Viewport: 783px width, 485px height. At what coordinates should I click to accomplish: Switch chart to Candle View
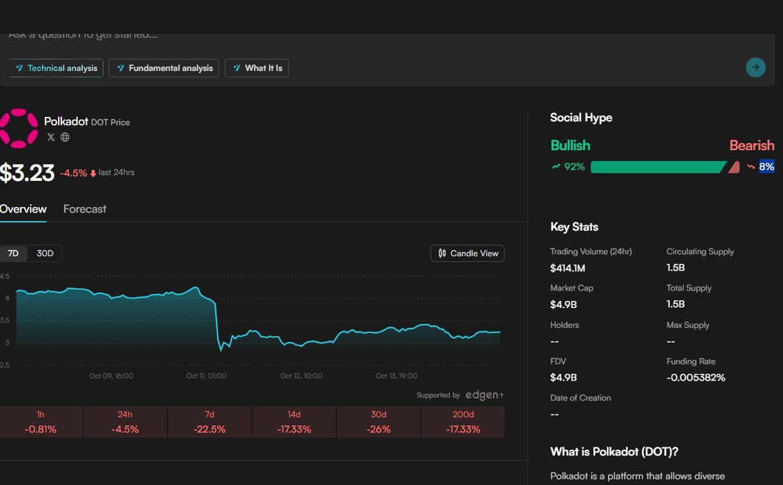coord(468,253)
